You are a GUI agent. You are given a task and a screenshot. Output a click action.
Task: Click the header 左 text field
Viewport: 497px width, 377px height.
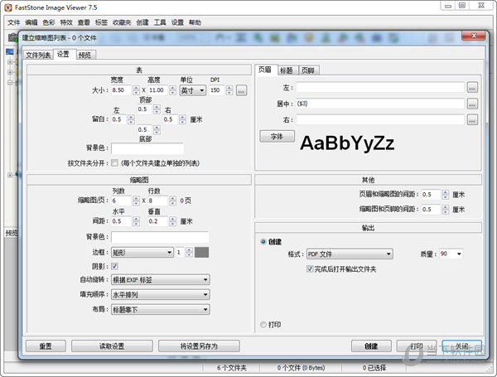coord(380,88)
